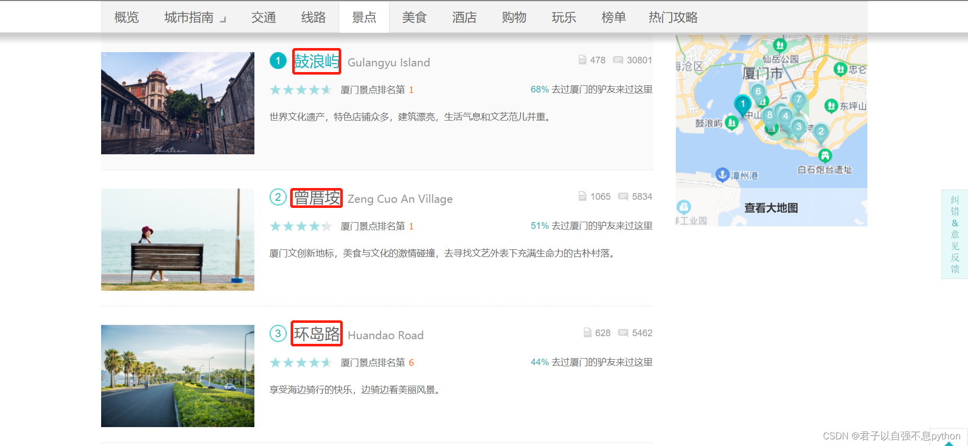The height and width of the screenshot is (446, 968).
Task: Open the 购物 tab
Action: (514, 17)
